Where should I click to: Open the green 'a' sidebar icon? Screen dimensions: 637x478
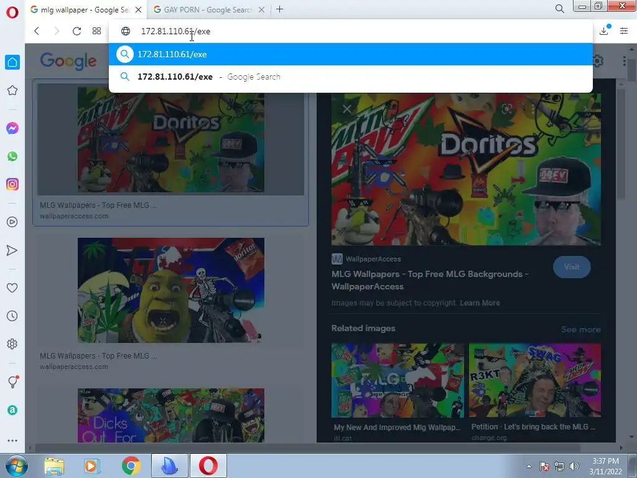[x=12, y=410]
